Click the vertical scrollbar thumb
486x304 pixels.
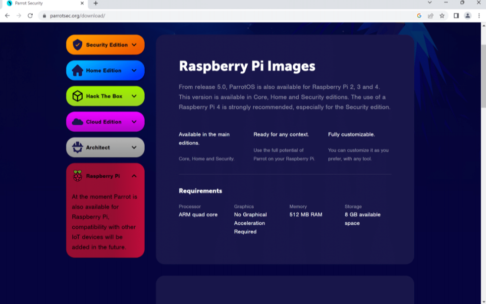point(483,76)
